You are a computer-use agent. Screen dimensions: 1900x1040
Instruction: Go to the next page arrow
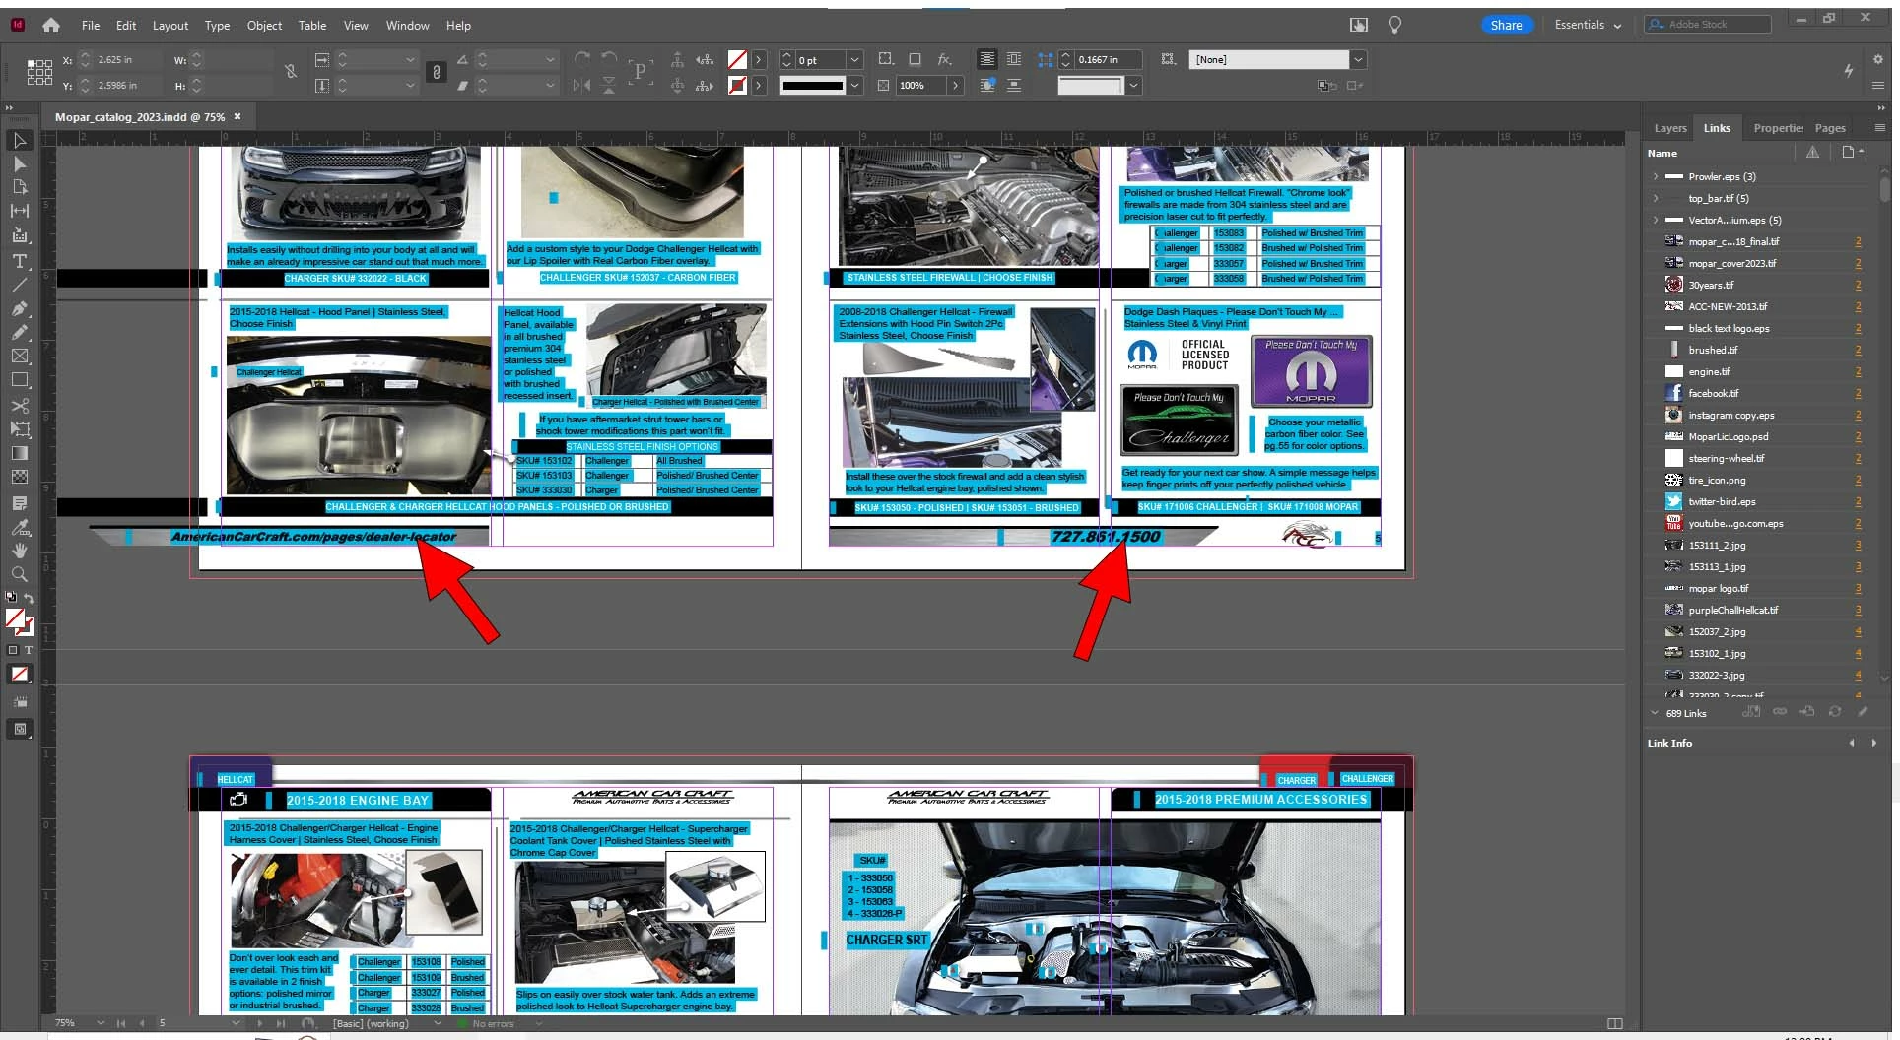point(259,1024)
